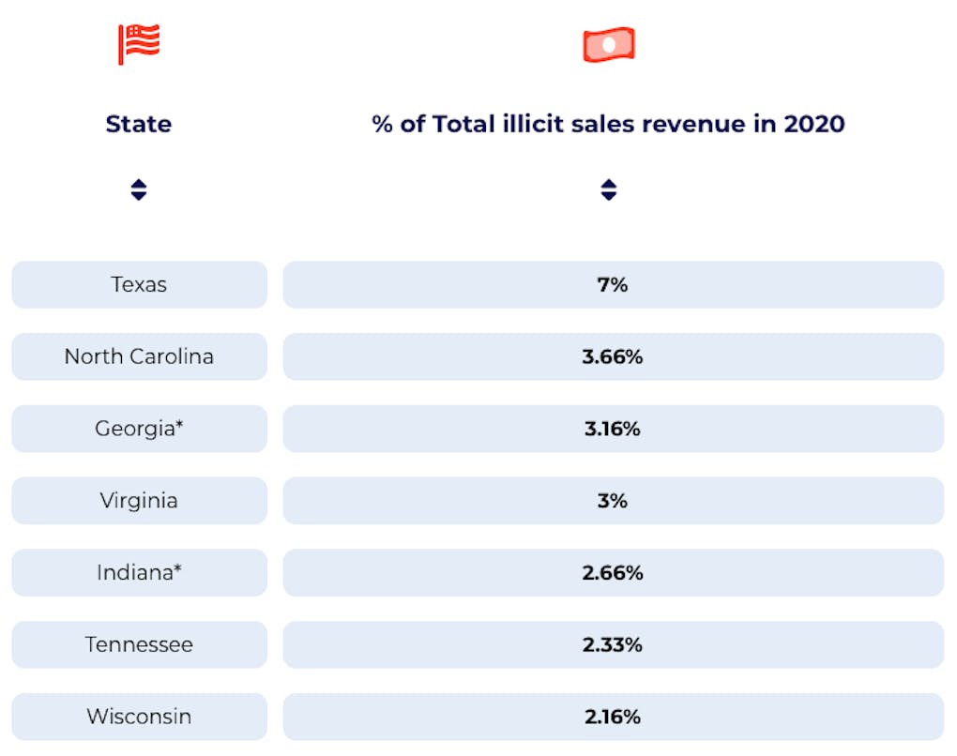Click the 2.33% revenue value
Image resolution: width=957 pixels, height=756 pixels.
pyautogui.click(x=613, y=644)
